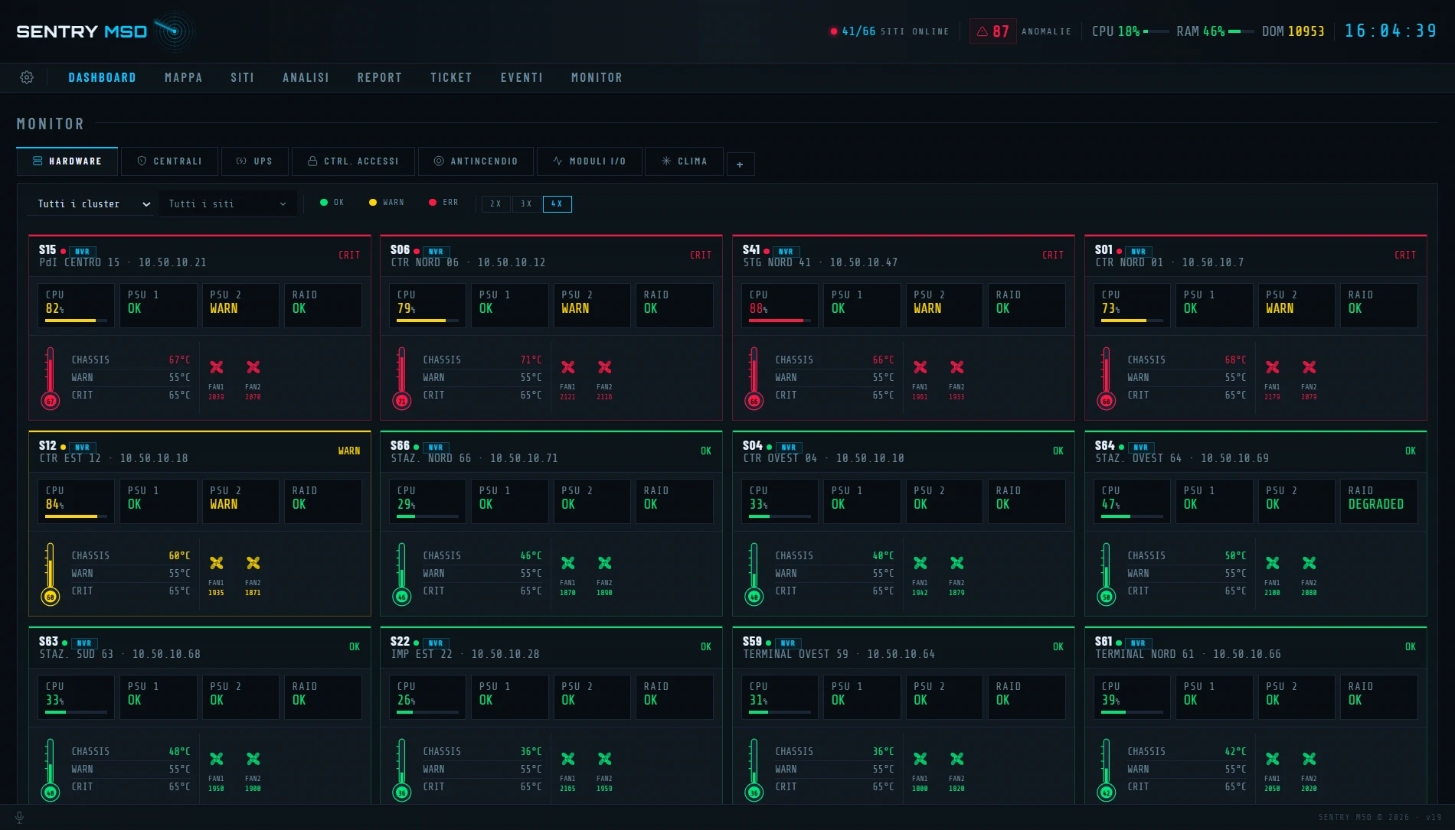
Task: Click FAN2 icon on S04 card
Action: tap(957, 563)
